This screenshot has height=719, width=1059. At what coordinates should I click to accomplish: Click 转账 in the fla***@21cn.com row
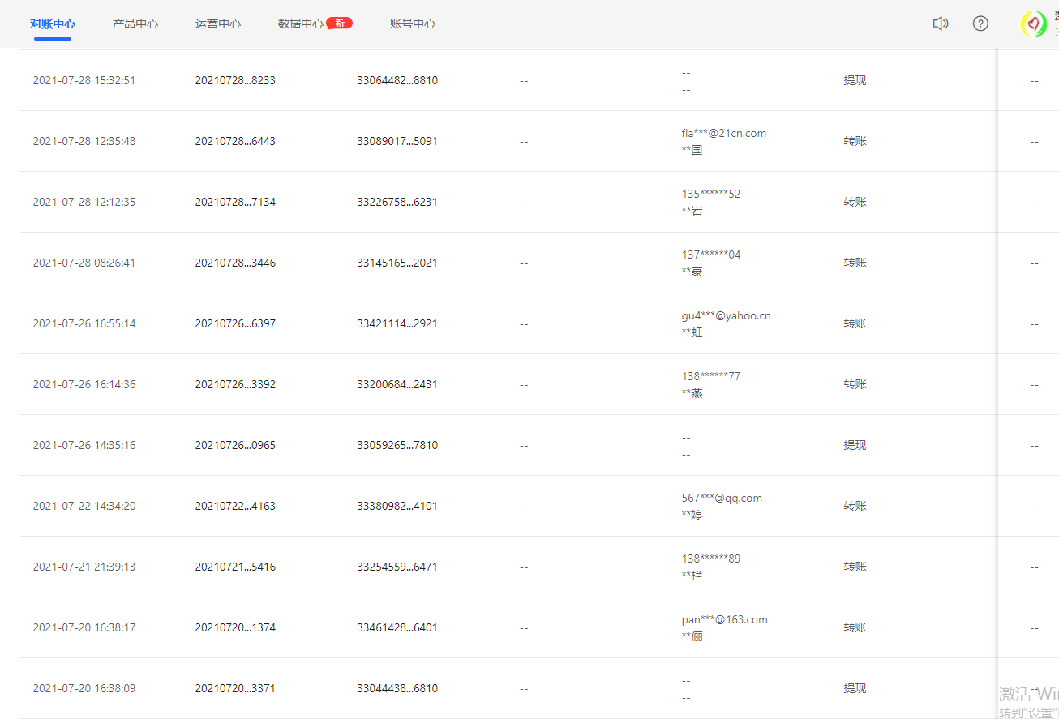click(x=855, y=141)
